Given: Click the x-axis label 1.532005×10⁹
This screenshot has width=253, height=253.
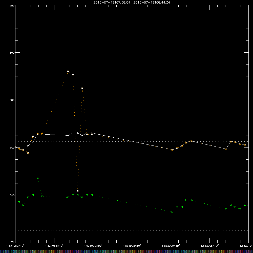Looking at the screenshot, I should tap(209, 246).
